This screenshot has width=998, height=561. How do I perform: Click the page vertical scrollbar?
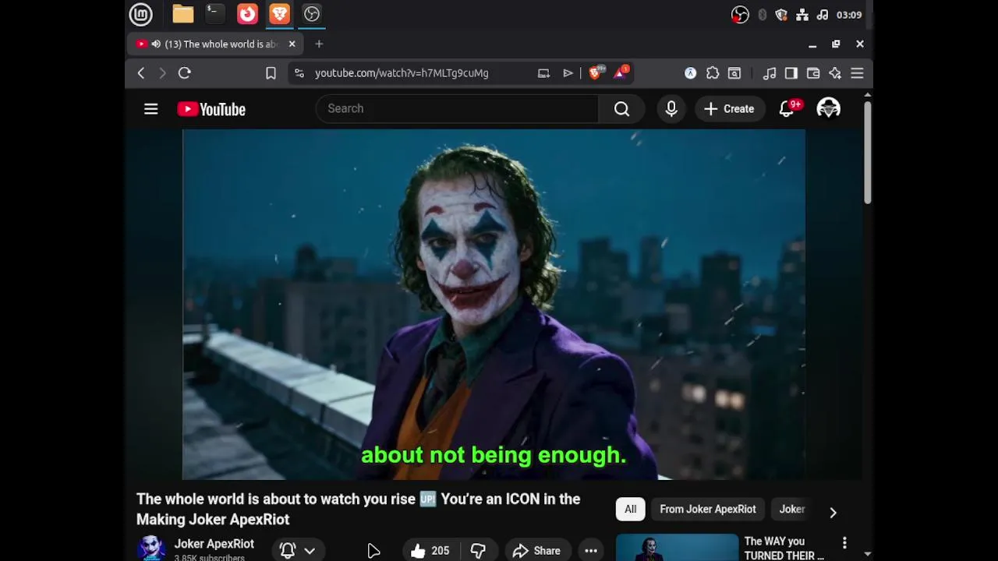click(x=867, y=153)
